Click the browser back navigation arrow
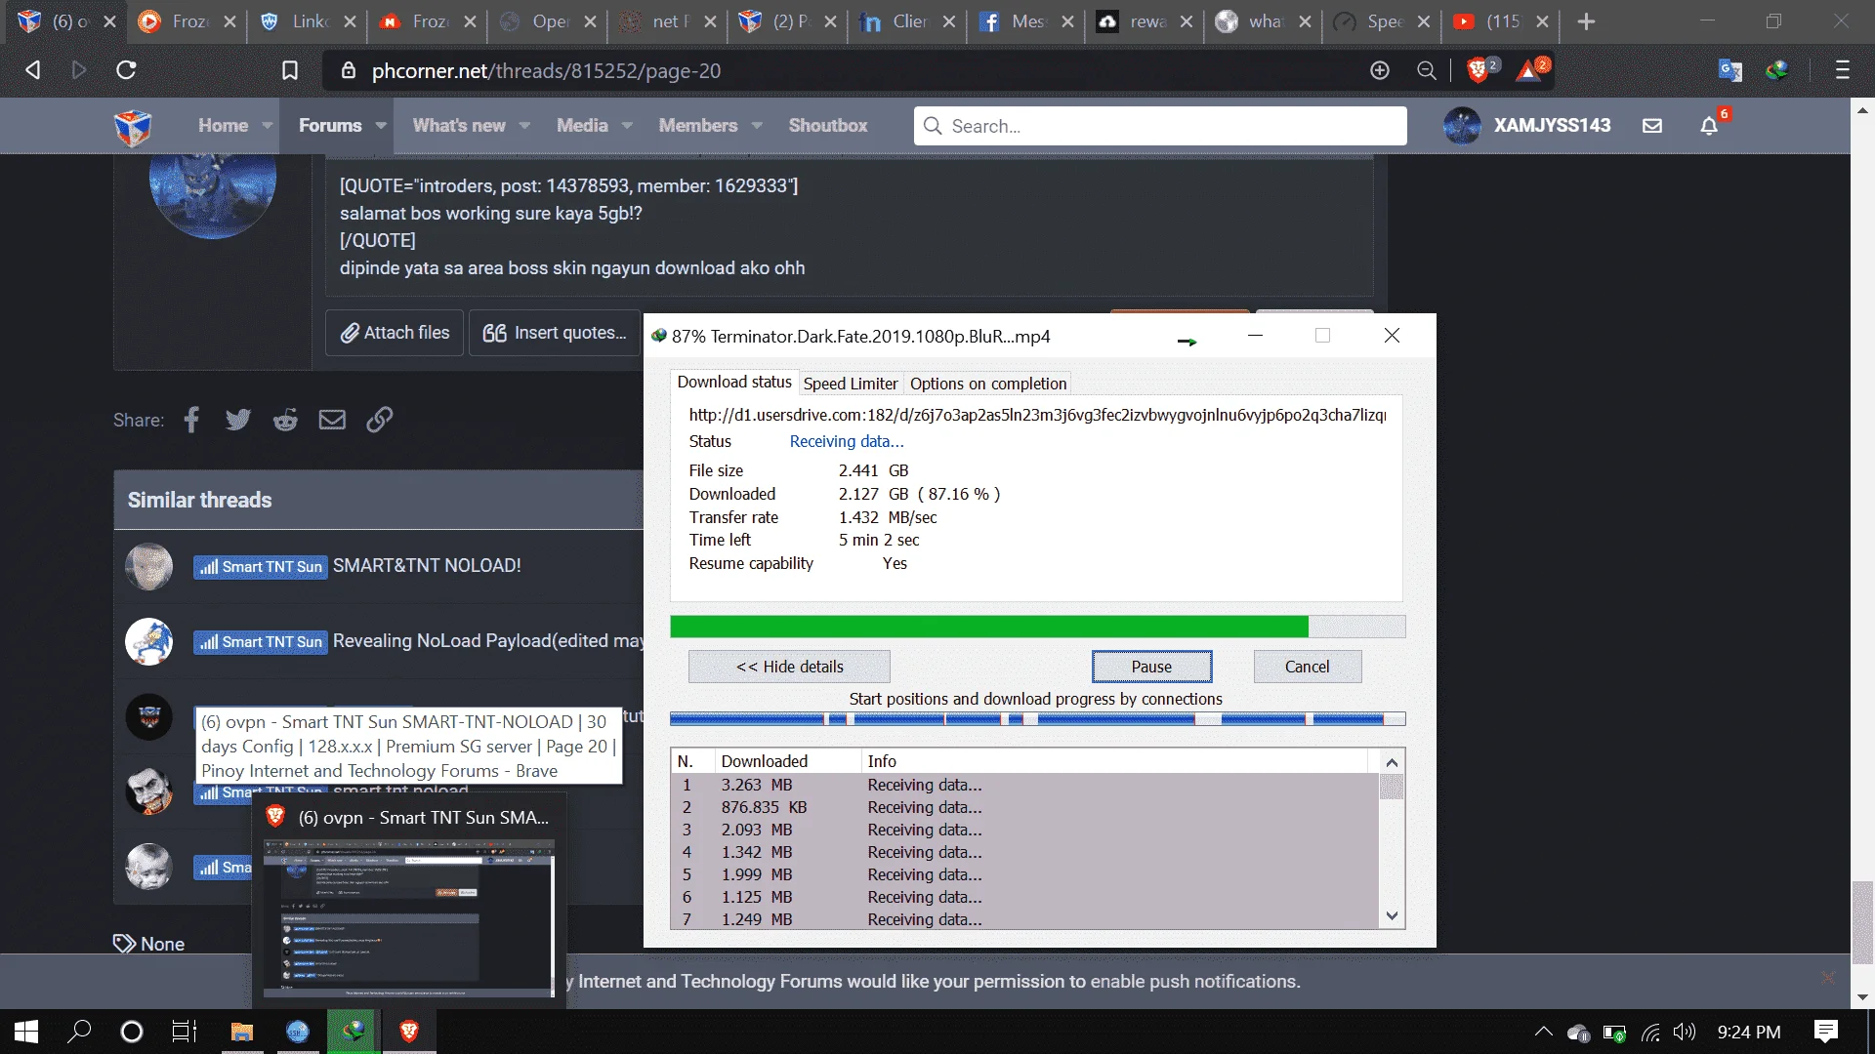1875x1054 pixels. pyautogui.click(x=32, y=70)
